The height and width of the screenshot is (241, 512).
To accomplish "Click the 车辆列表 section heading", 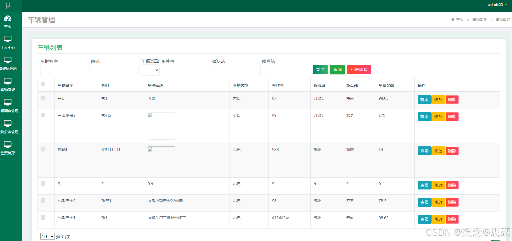I will click(50, 47).
